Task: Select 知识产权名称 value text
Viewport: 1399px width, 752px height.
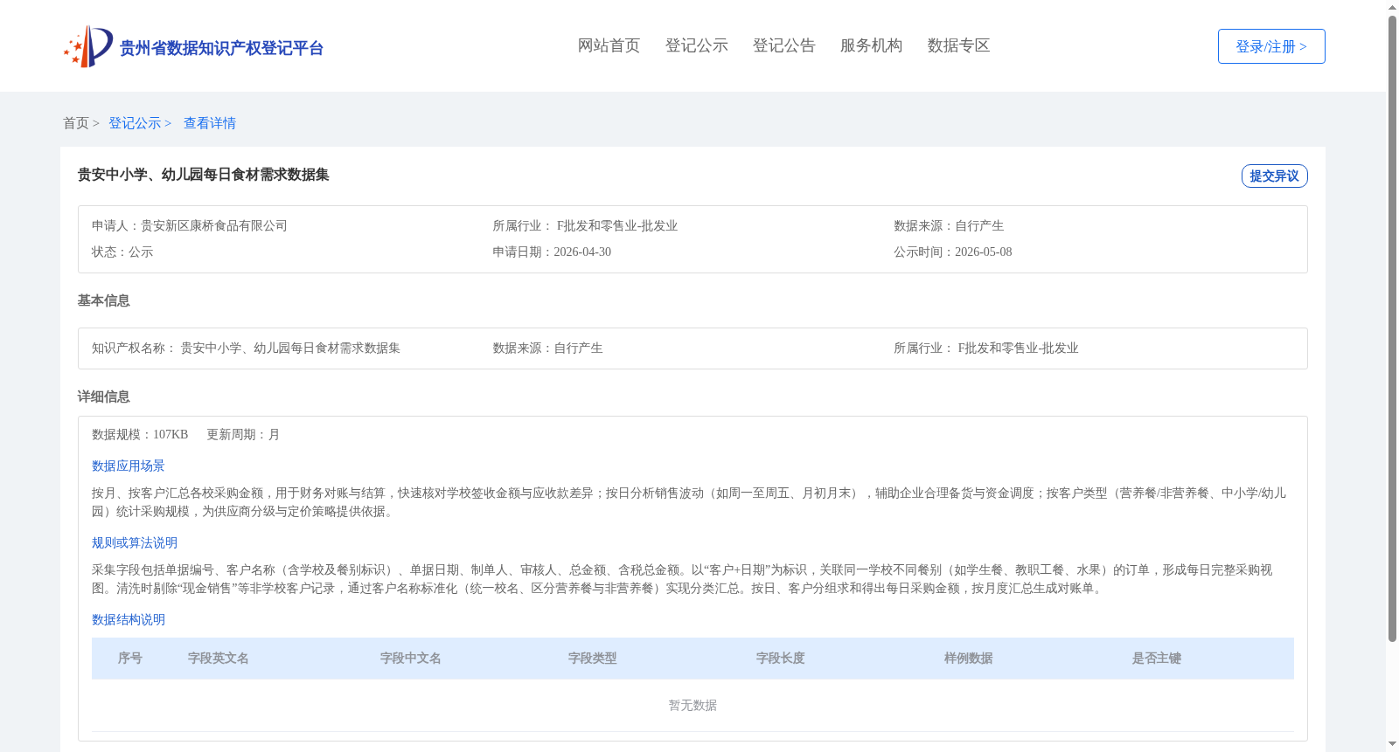Action: click(290, 348)
